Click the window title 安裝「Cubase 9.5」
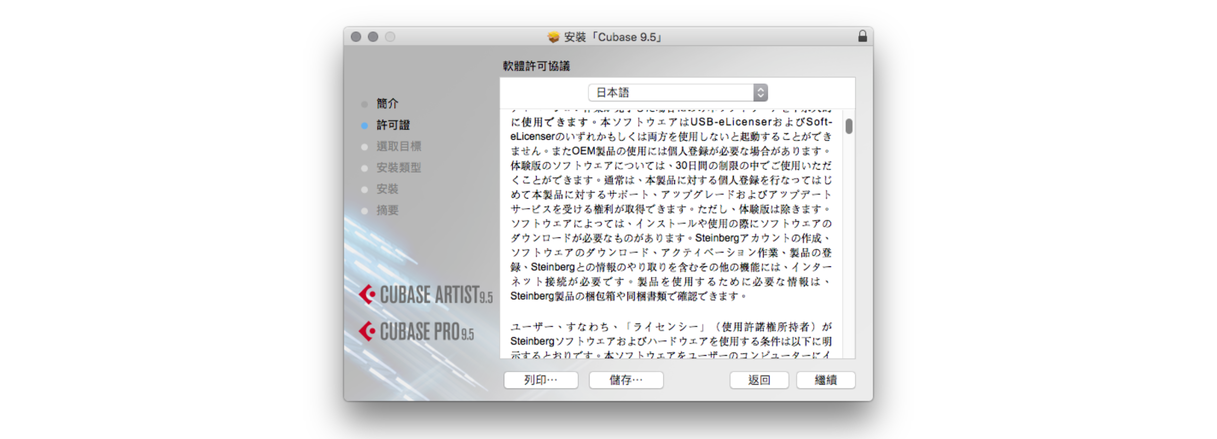This screenshot has height=439, width=1217. (613, 37)
